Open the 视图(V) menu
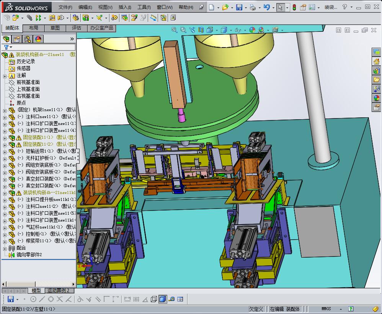Screen dimensions: 382x314 pos(105,7)
